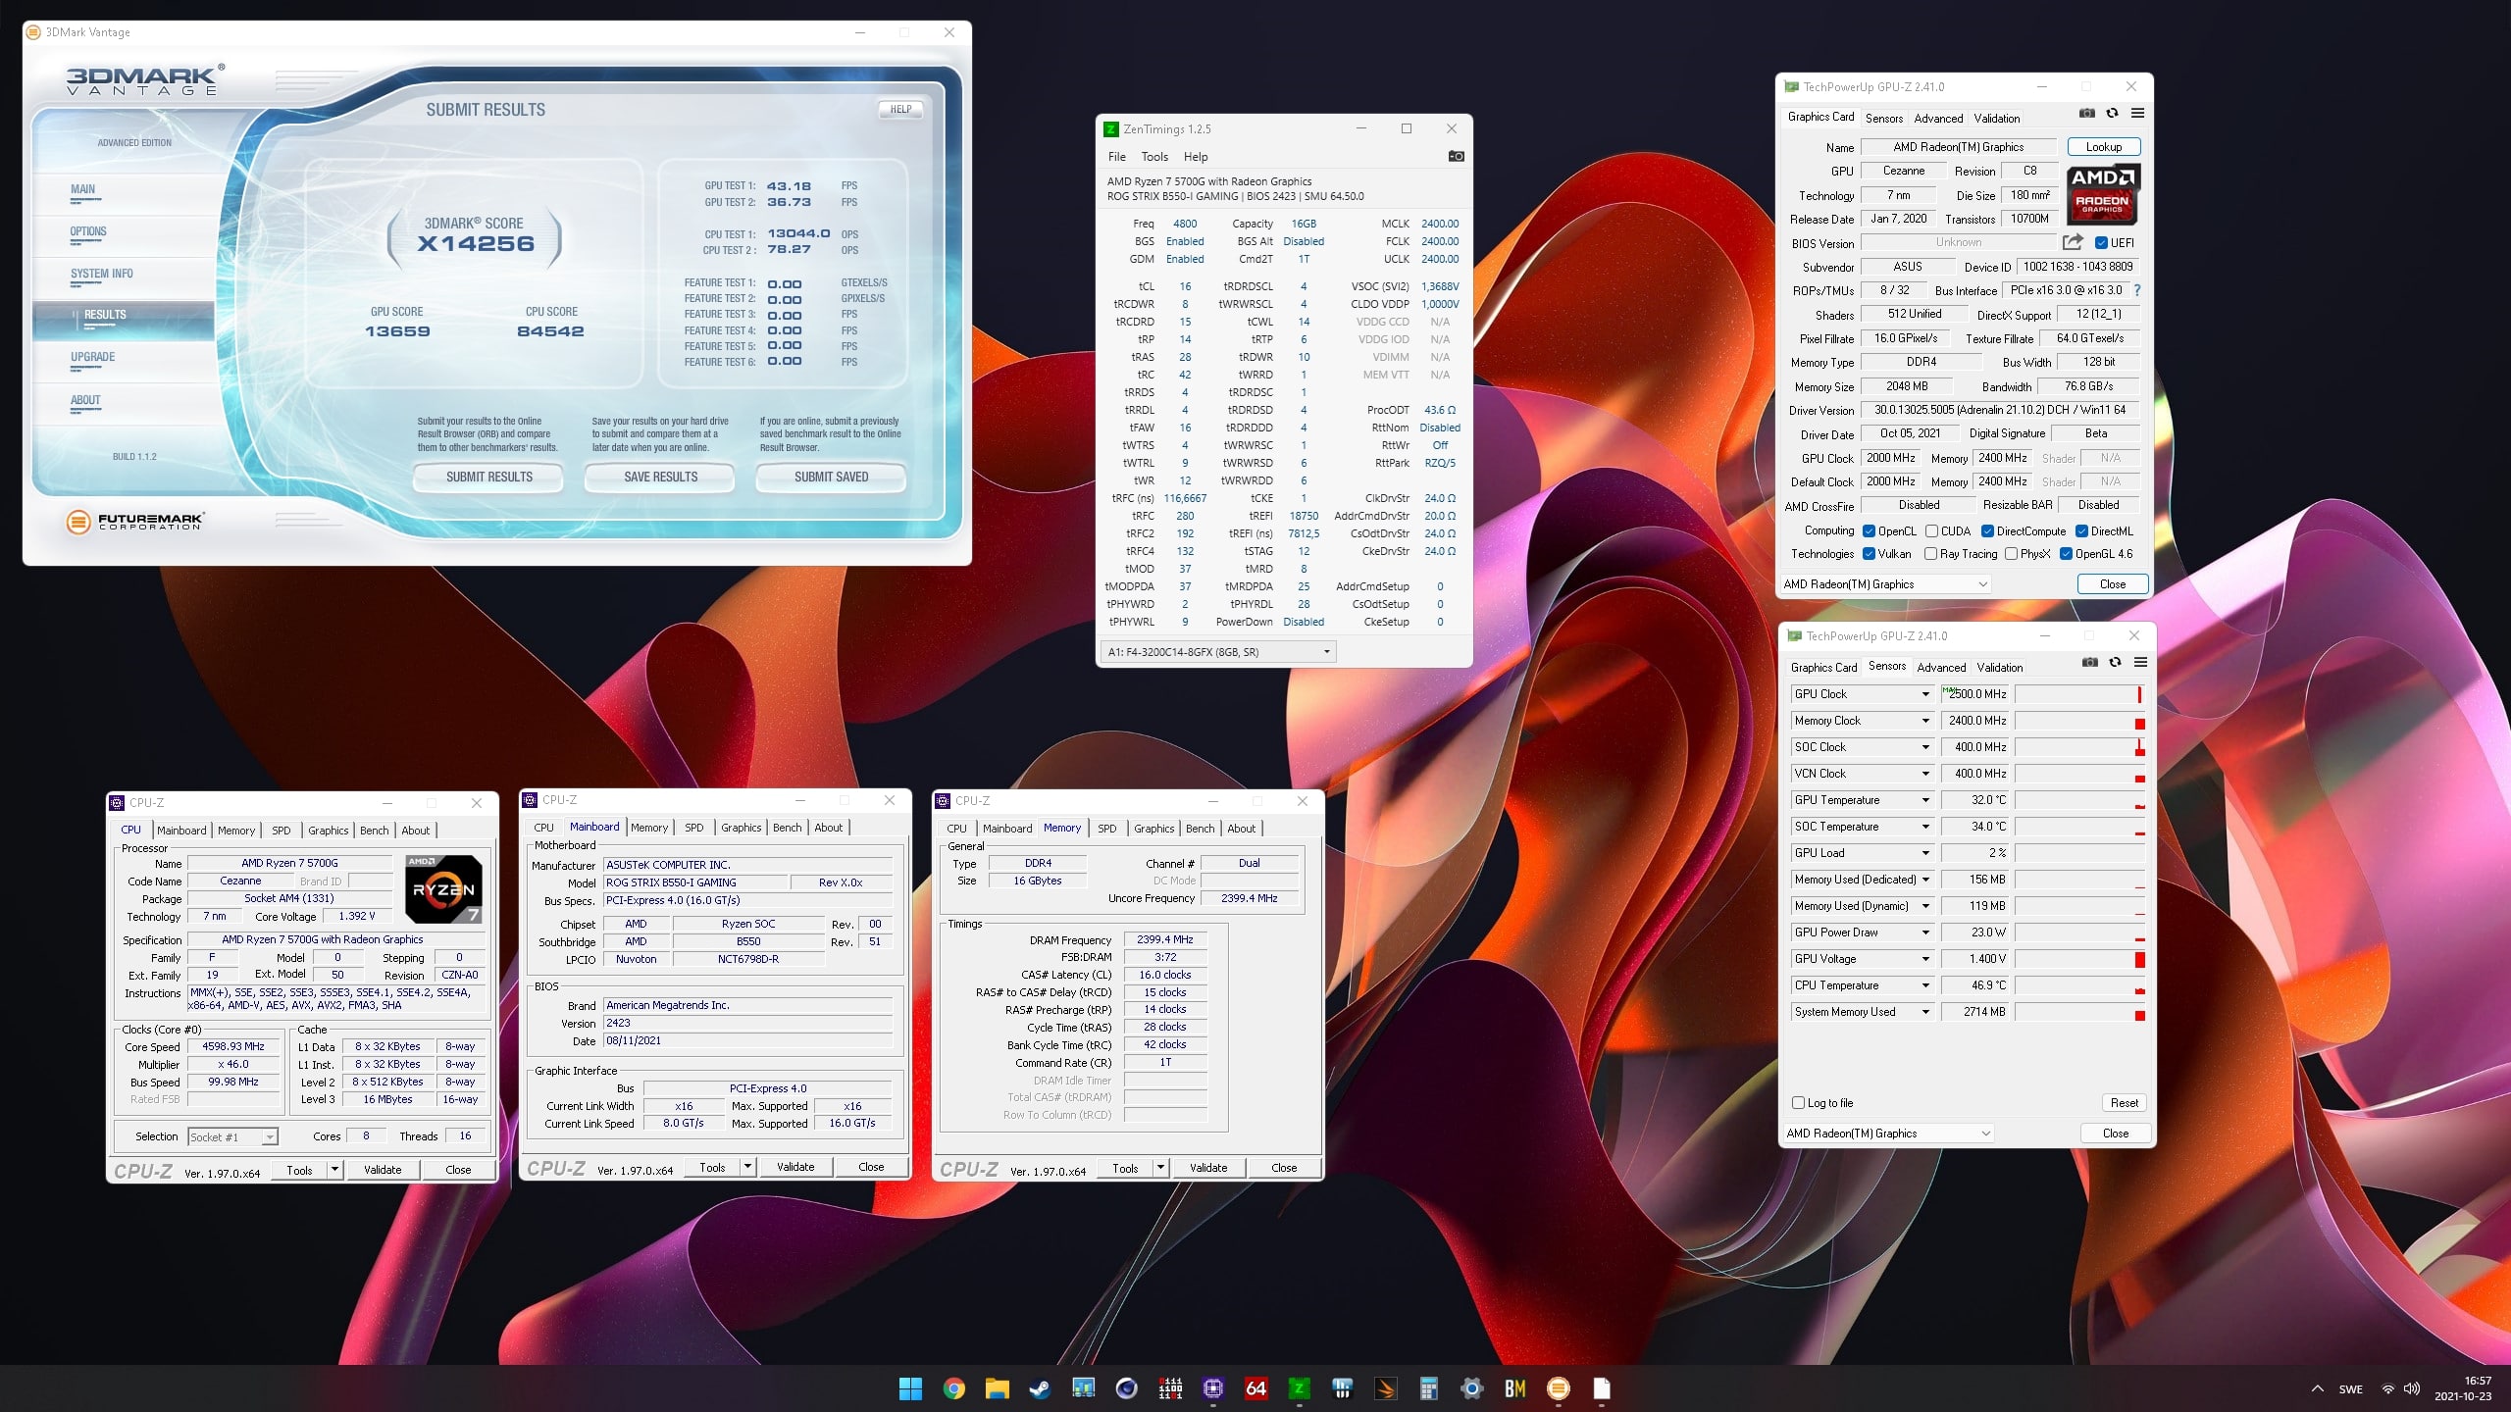Image resolution: width=2511 pixels, height=1412 pixels.
Task: Open Settings gear icon in taskbar
Action: point(1471,1388)
